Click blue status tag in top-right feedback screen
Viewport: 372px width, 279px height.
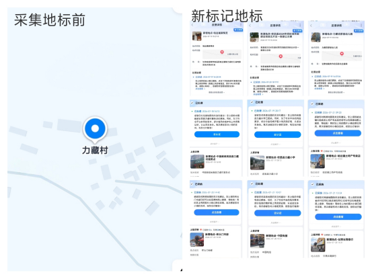click(x=359, y=31)
